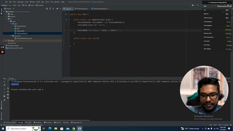Click the scroll-to-end icon in Run console toolbar

pyautogui.click(x=8, y=91)
